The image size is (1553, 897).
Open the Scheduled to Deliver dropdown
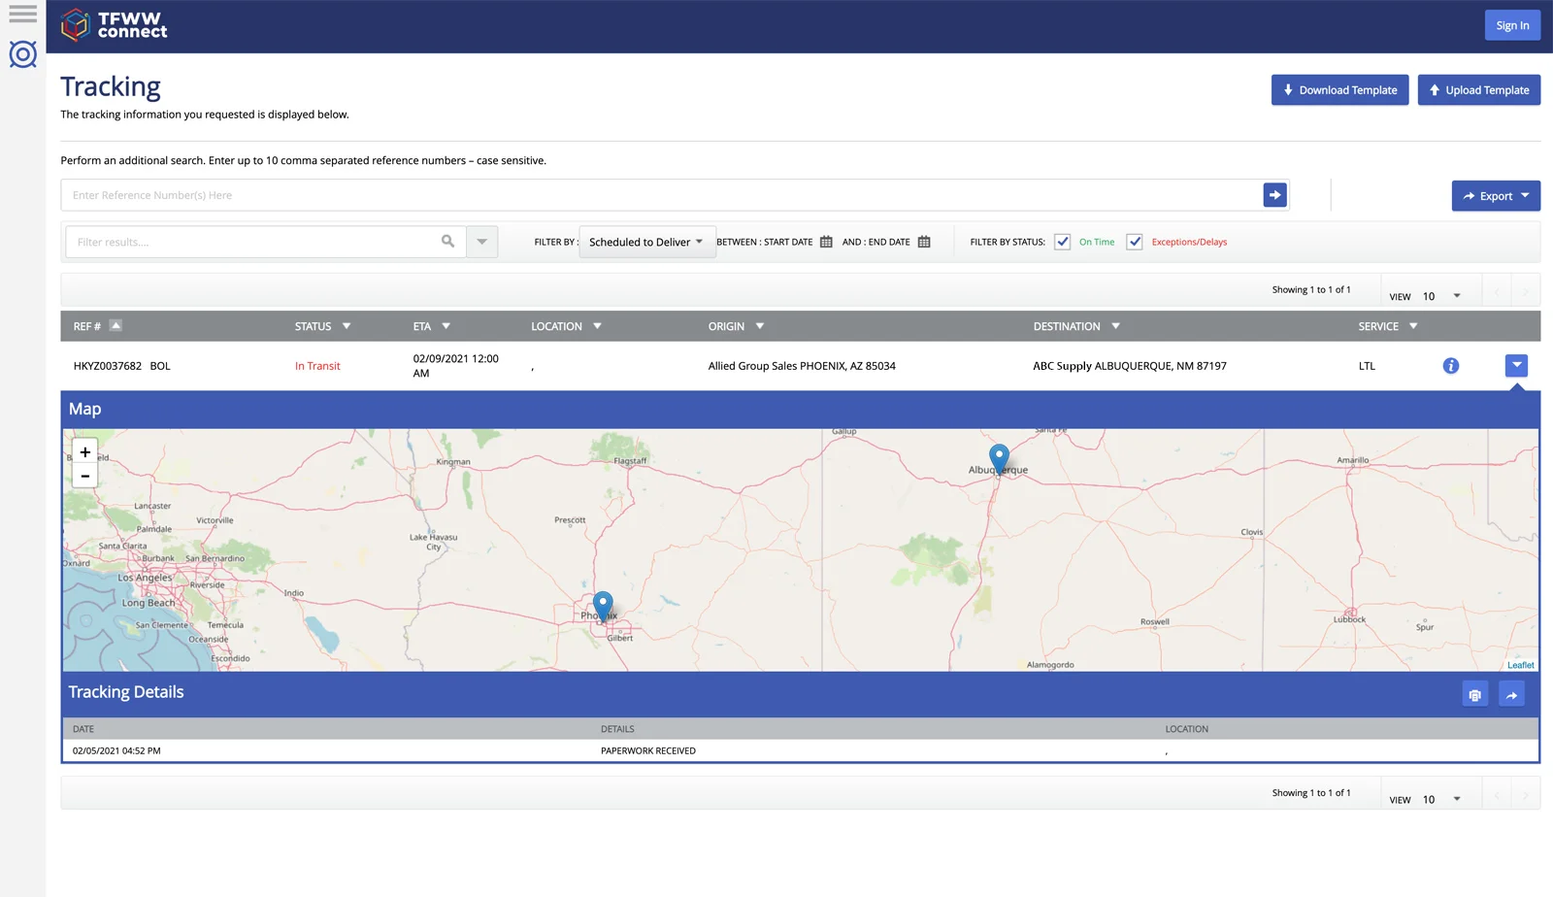click(x=646, y=242)
